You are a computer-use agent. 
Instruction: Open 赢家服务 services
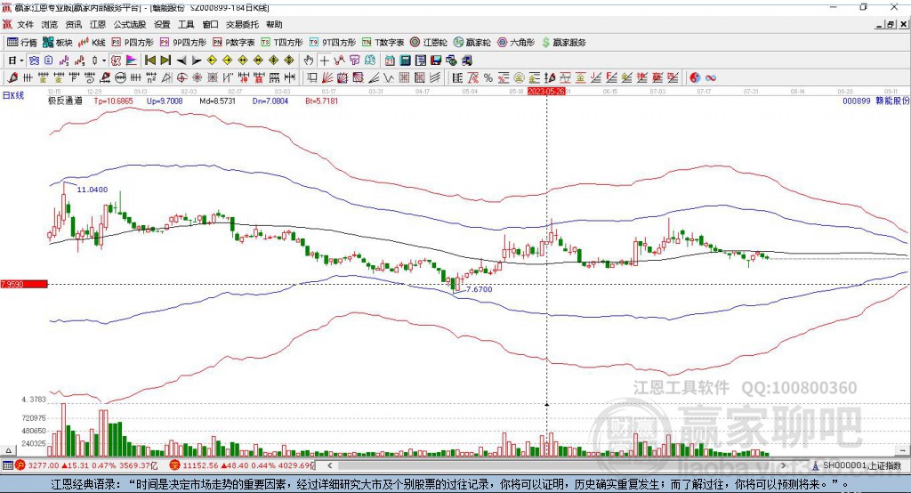pyautogui.click(x=563, y=43)
